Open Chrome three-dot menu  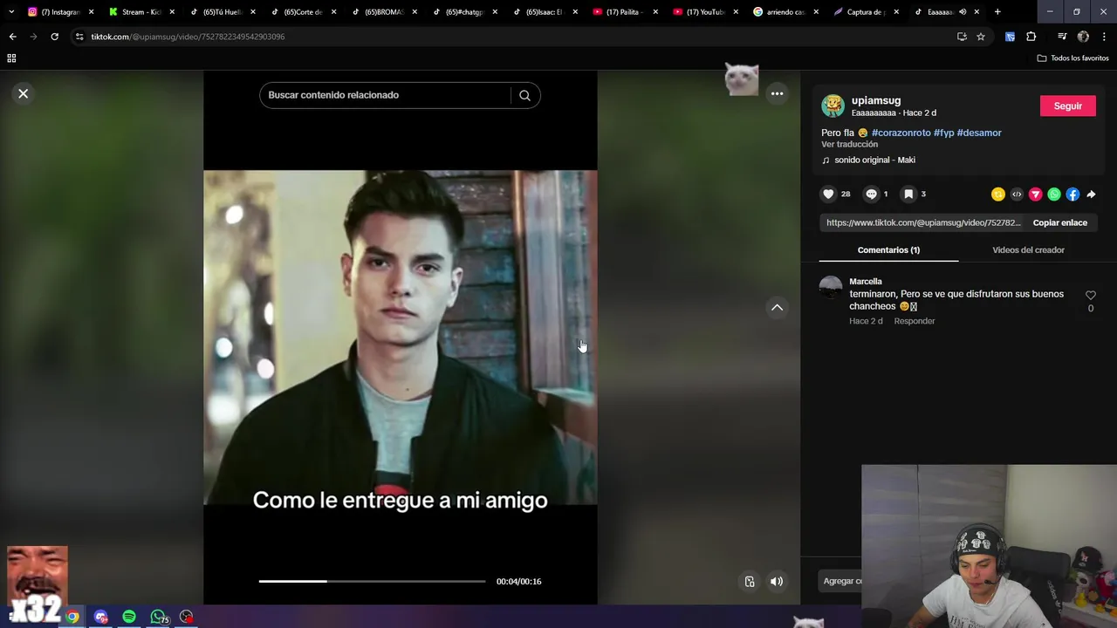1104,37
